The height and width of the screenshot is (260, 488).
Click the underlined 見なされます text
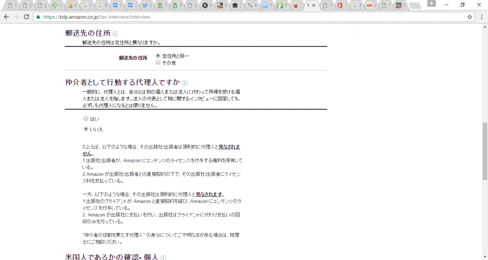point(209,194)
